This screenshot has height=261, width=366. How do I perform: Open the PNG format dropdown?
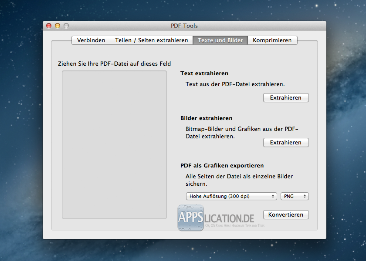(x=295, y=196)
